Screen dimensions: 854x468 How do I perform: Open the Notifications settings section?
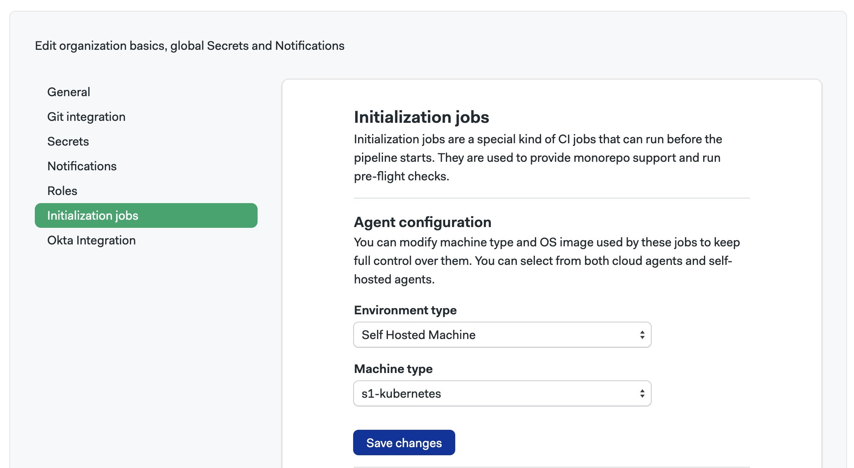[x=82, y=166]
